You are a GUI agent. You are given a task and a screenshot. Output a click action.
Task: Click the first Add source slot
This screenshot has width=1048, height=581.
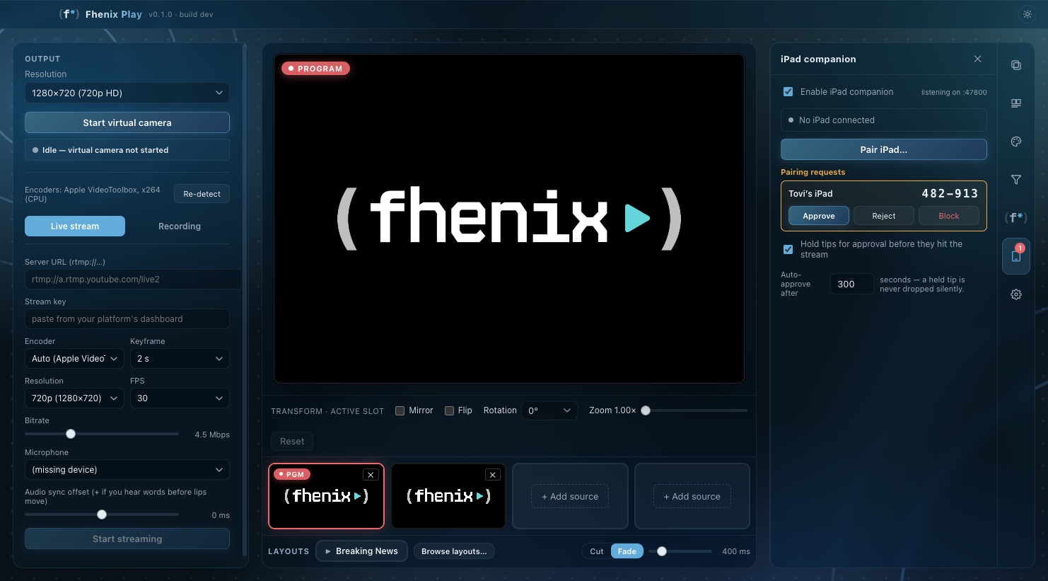click(570, 496)
